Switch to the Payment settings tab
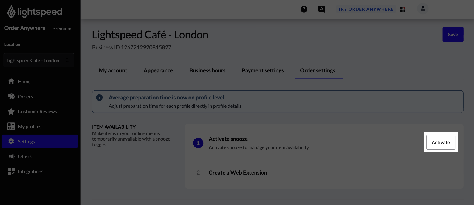 click(x=263, y=70)
